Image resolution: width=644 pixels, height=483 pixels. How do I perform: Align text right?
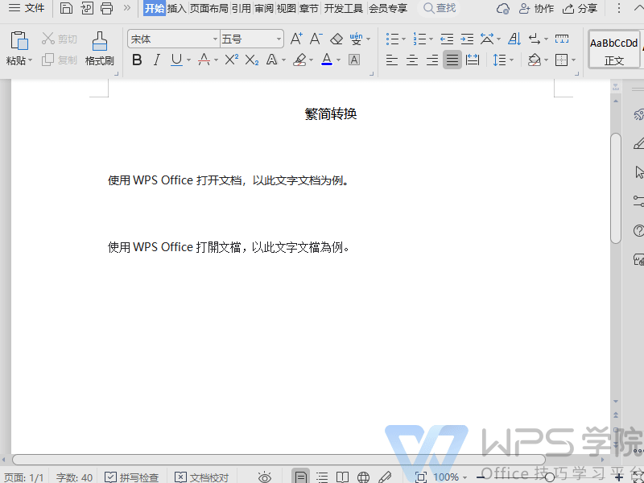[432, 60]
